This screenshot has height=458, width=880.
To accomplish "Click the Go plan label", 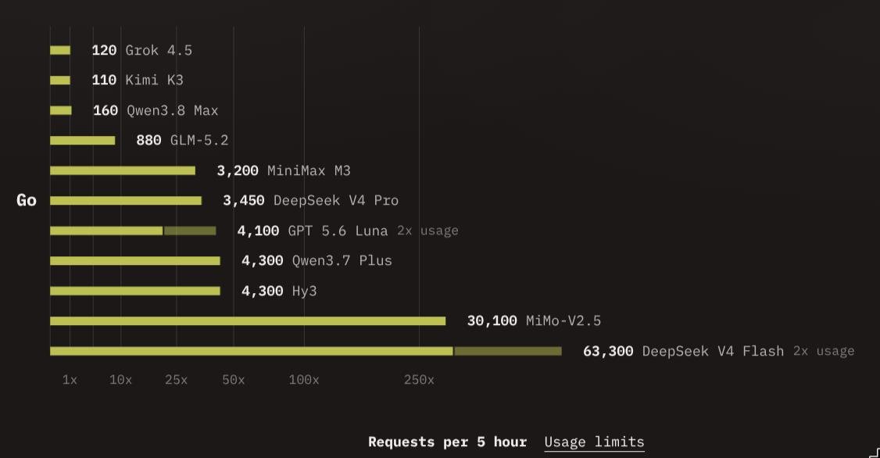I will coord(27,200).
